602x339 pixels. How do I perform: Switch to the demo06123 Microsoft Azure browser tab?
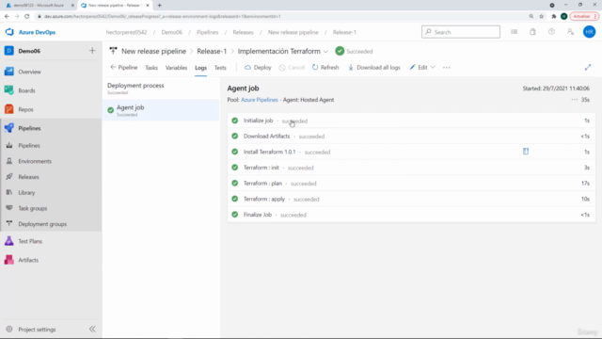tap(39, 6)
